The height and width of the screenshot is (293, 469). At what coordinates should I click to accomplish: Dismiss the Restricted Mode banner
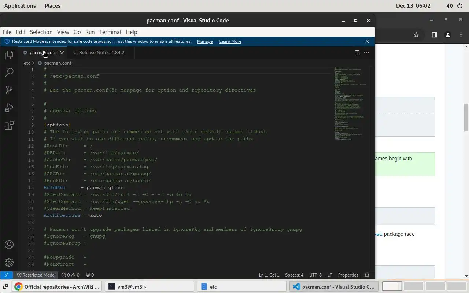[x=367, y=41]
